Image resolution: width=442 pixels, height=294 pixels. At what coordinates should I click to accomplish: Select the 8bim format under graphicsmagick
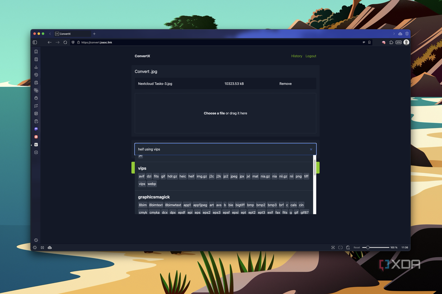pyautogui.click(x=143, y=205)
